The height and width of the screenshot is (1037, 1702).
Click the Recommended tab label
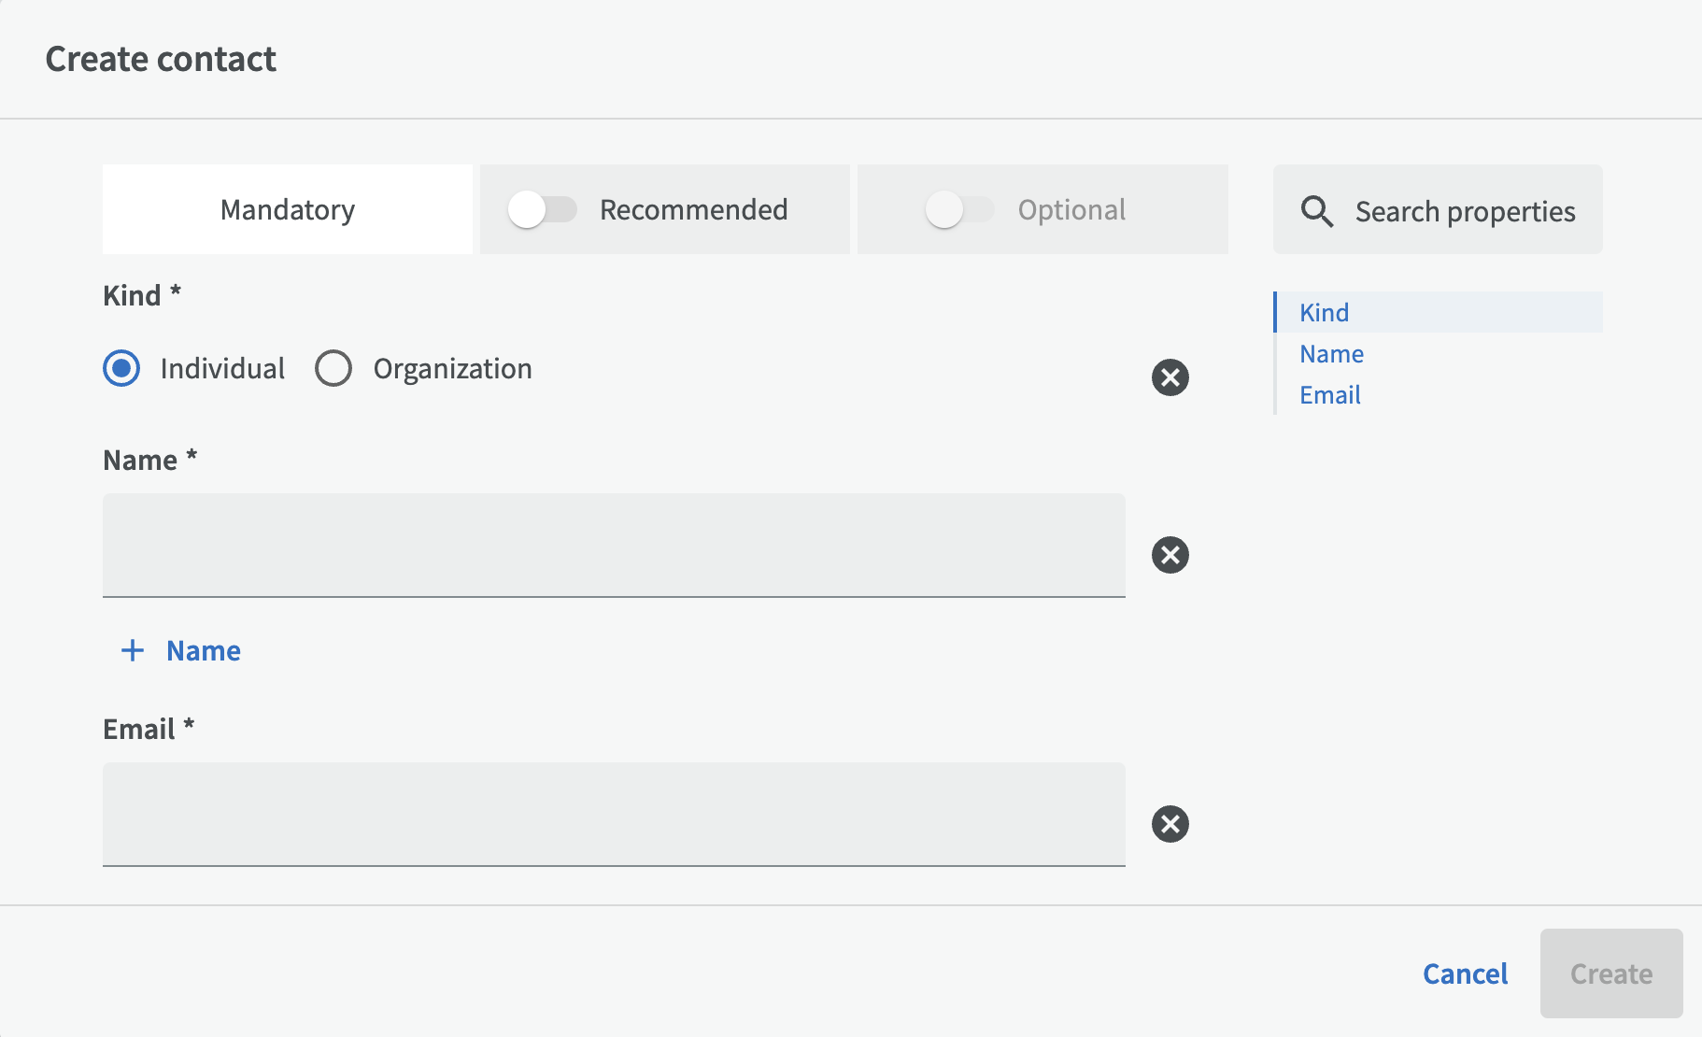(693, 209)
